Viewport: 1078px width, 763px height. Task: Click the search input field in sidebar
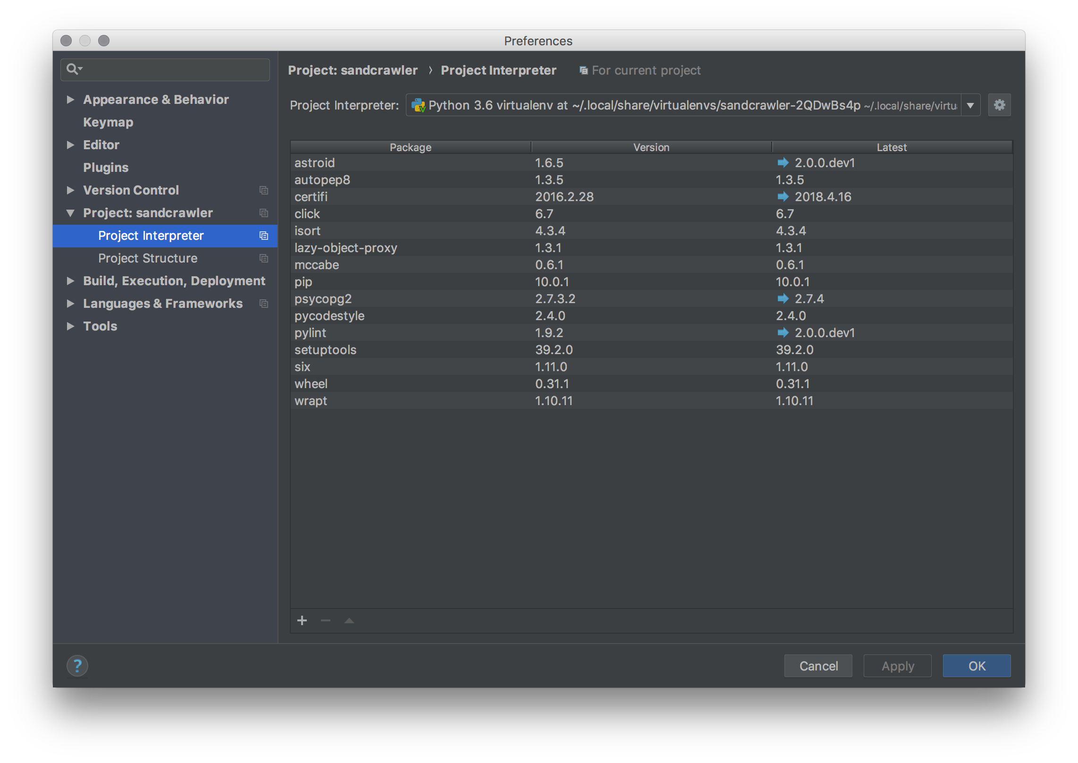pos(165,69)
